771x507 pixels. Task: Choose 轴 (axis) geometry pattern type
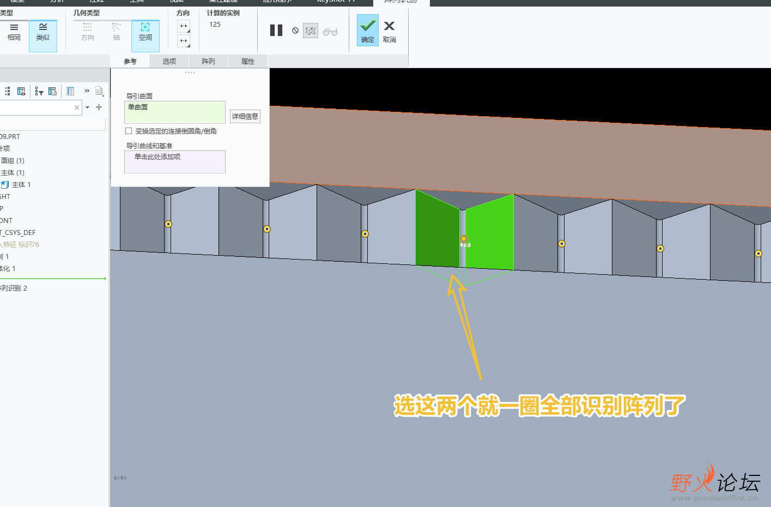coord(116,32)
